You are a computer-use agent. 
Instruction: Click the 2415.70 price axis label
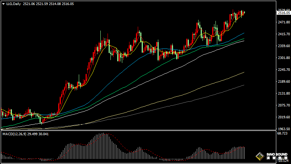[x=283, y=34]
